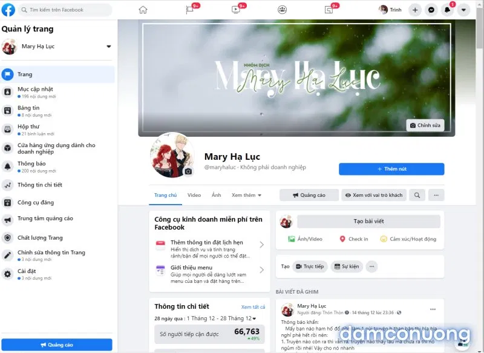This screenshot has width=484, height=353.
Task: Click Chỉnh sửa on the cover photo
Action: (425, 125)
